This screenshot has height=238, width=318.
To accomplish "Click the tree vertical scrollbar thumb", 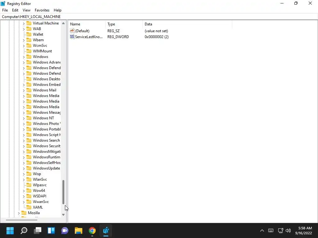I will pos(63,192).
